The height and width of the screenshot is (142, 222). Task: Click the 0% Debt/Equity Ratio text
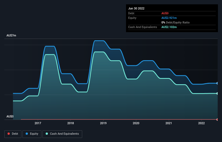(x=175, y=22)
